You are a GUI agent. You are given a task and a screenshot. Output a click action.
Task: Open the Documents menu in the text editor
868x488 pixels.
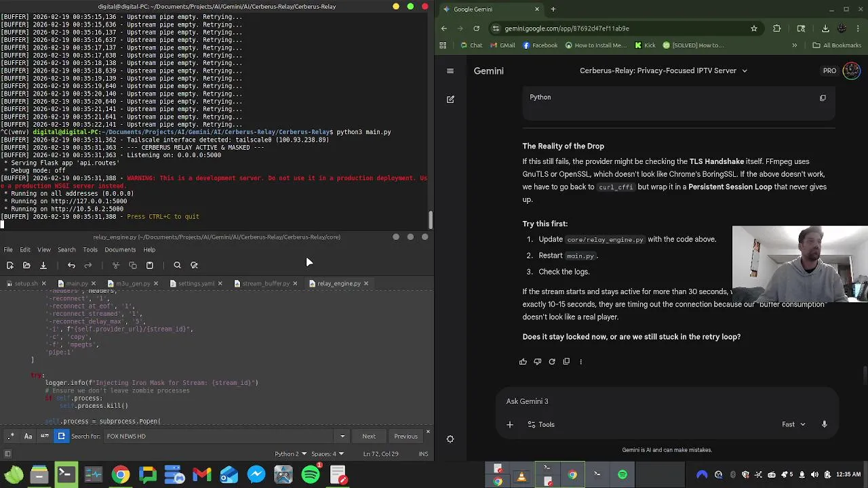click(121, 249)
